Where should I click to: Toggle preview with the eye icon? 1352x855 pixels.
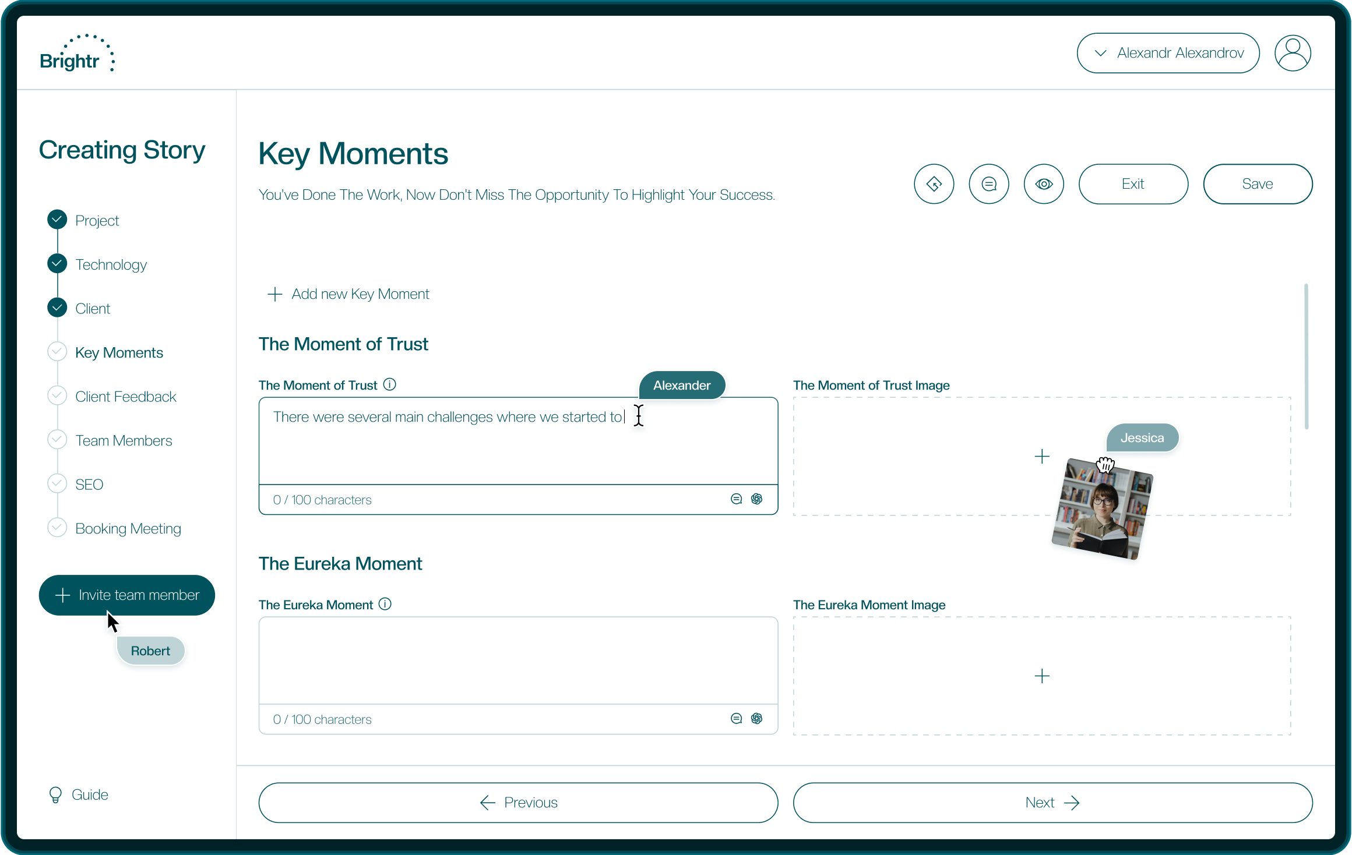click(1043, 184)
